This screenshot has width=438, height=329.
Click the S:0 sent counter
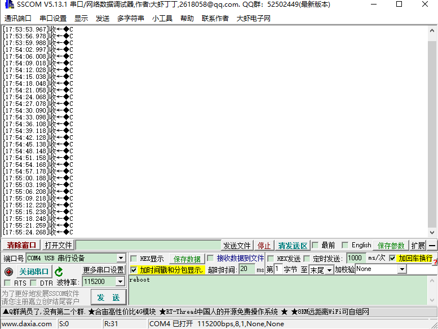pyautogui.click(x=64, y=324)
